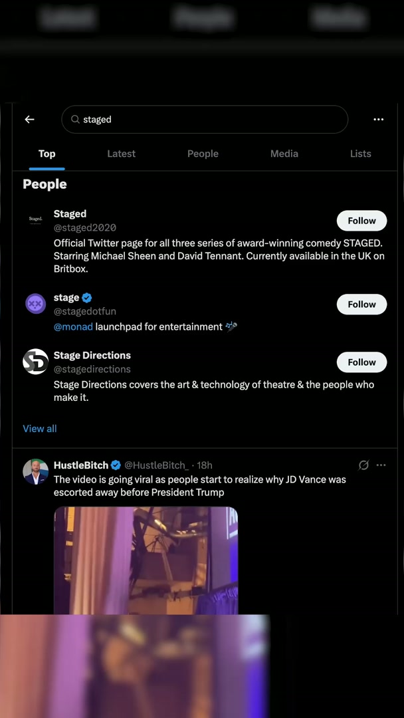Open the @monad mention link
The image size is (404, 718).
(73, 326)
